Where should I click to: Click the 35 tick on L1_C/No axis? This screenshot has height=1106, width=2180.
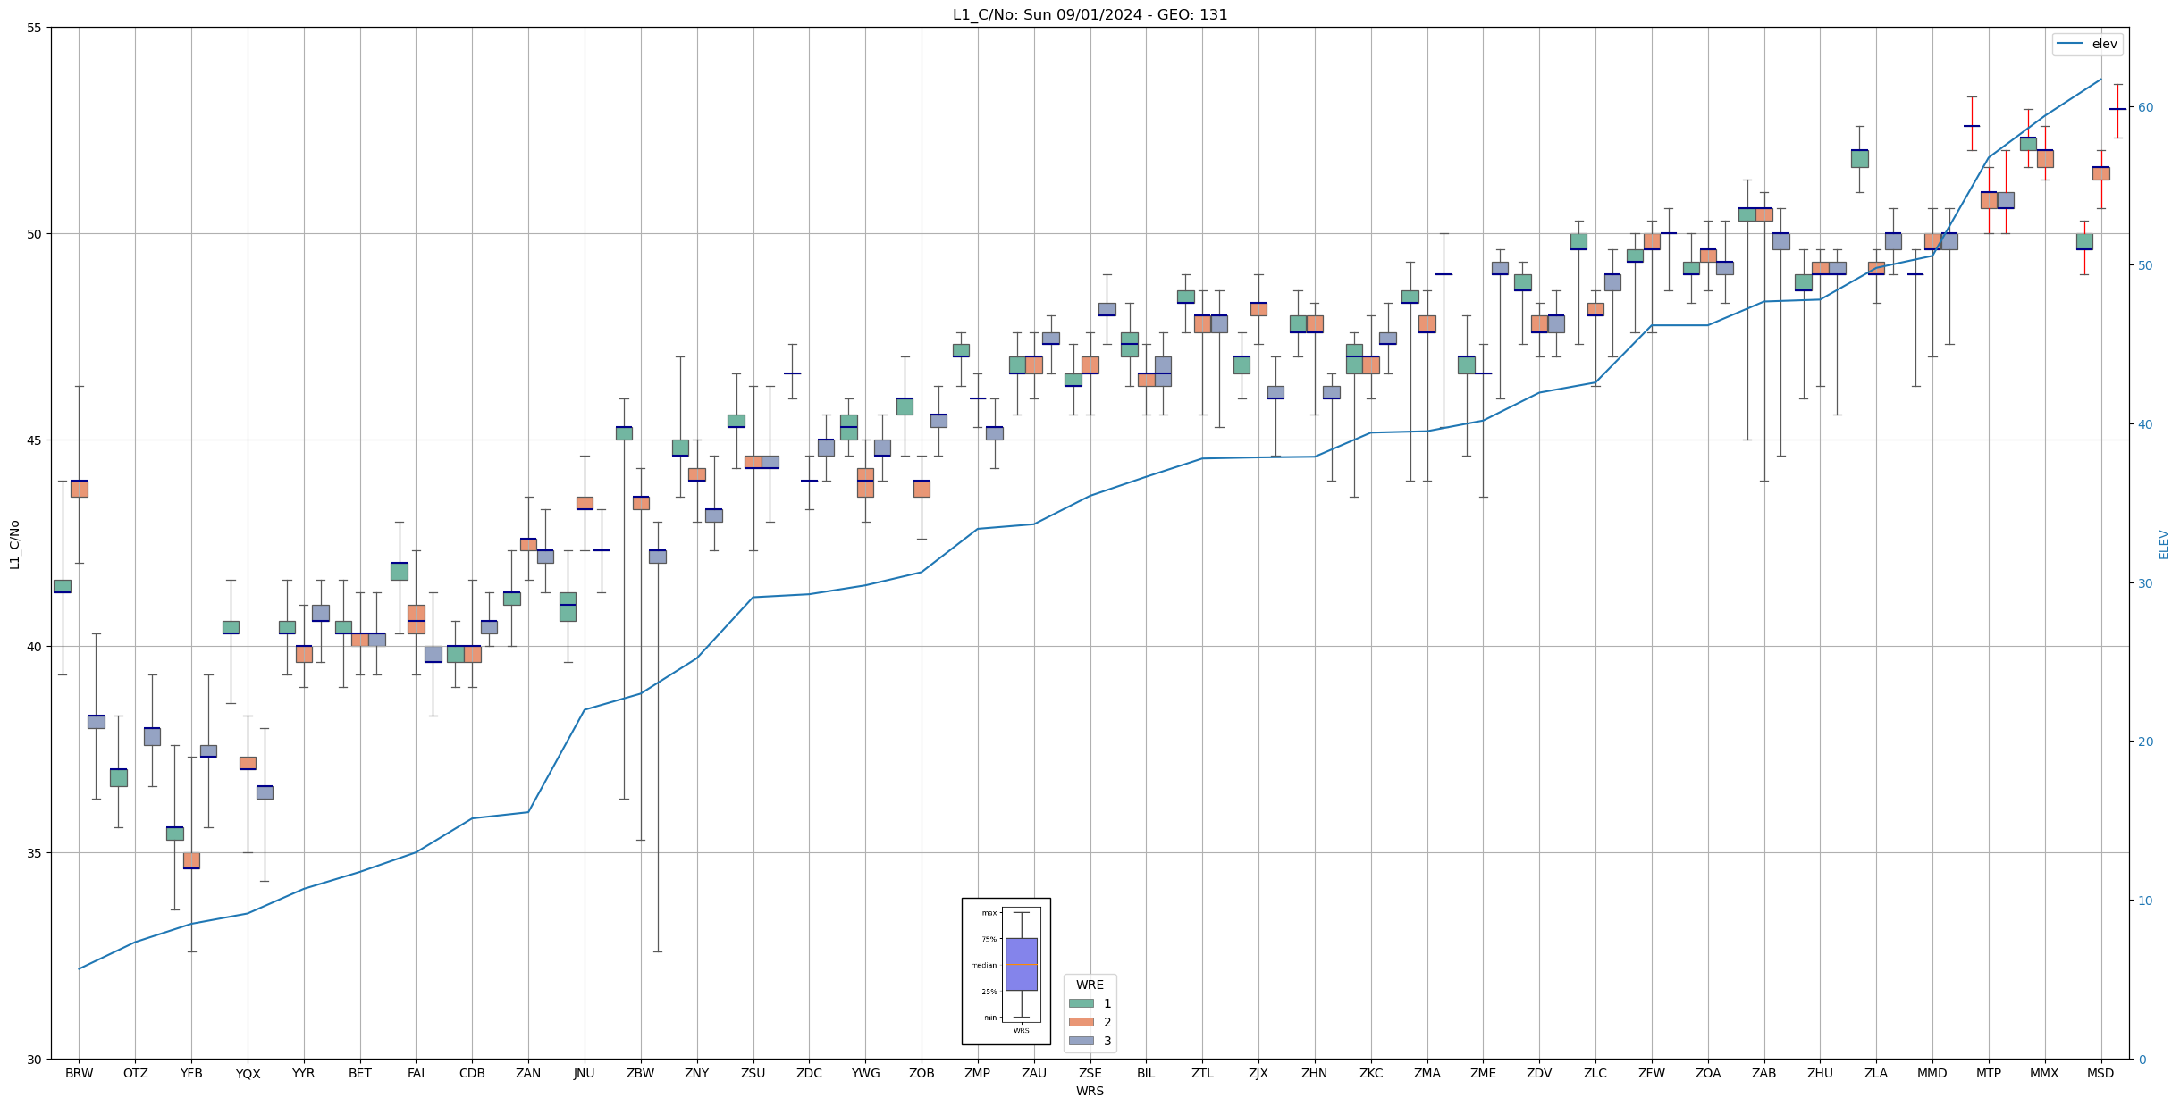click(x=35, y=853)
